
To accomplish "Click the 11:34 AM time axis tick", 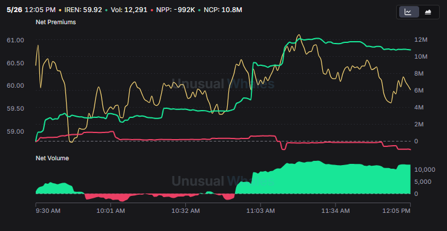I will point(336,211).
